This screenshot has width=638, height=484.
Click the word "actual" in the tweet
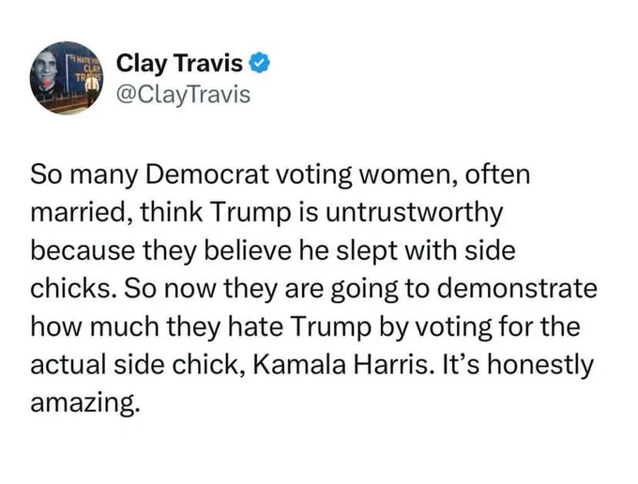(68, 365)
